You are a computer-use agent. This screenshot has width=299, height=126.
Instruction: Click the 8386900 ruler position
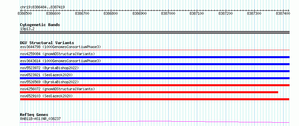[x=139, y=13]
